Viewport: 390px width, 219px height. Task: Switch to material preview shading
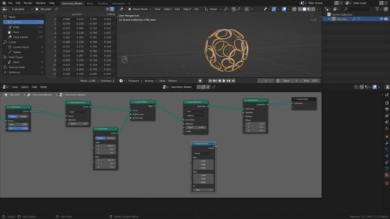click(x=309, y=9)
